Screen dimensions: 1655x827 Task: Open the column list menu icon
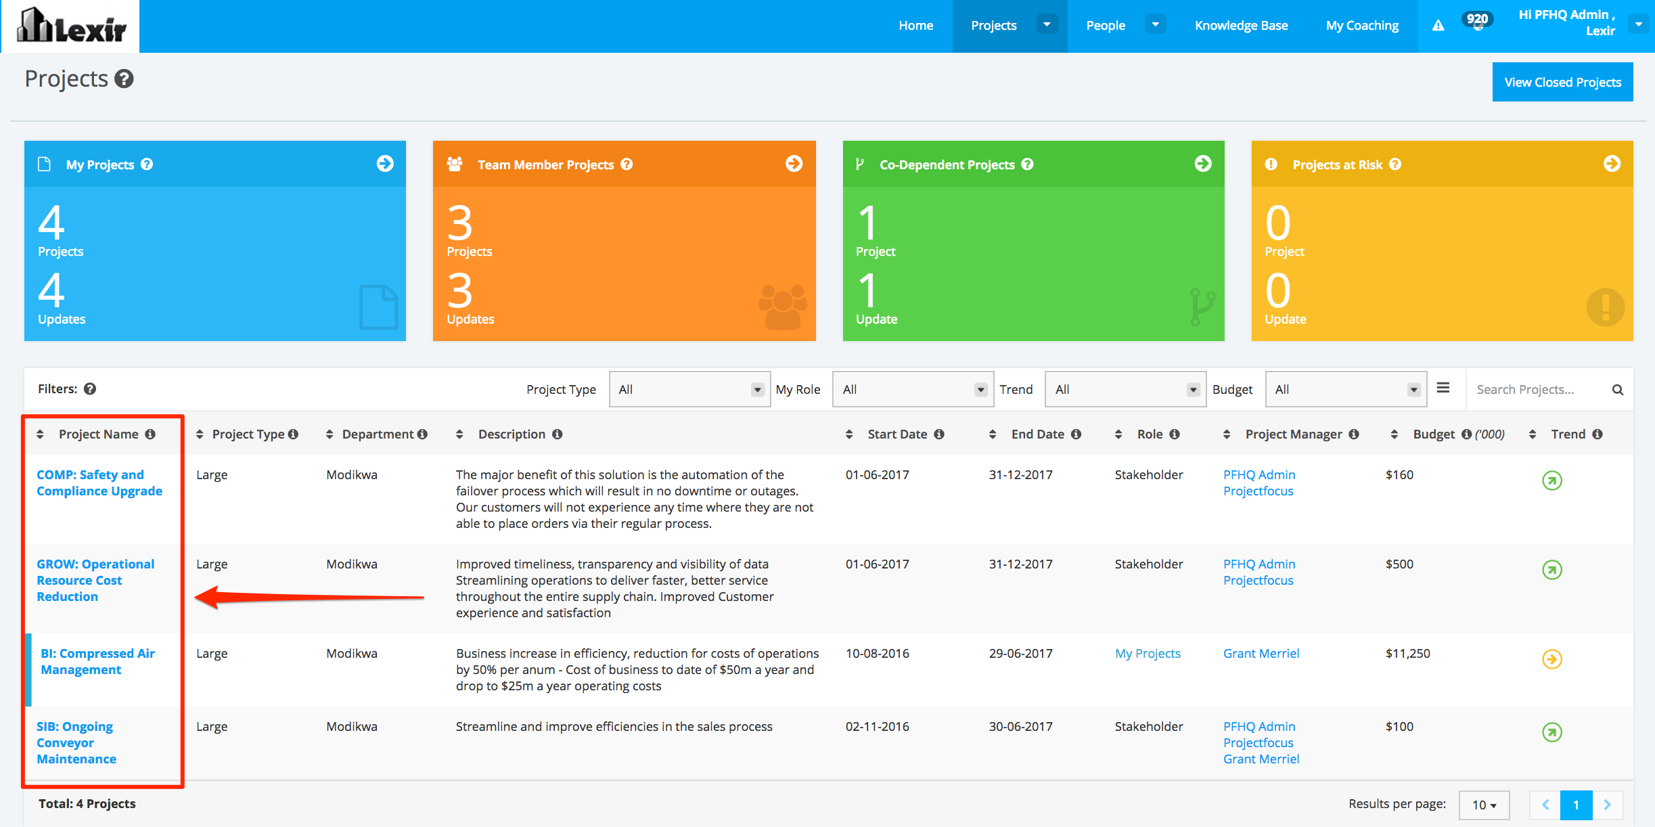1443,388
